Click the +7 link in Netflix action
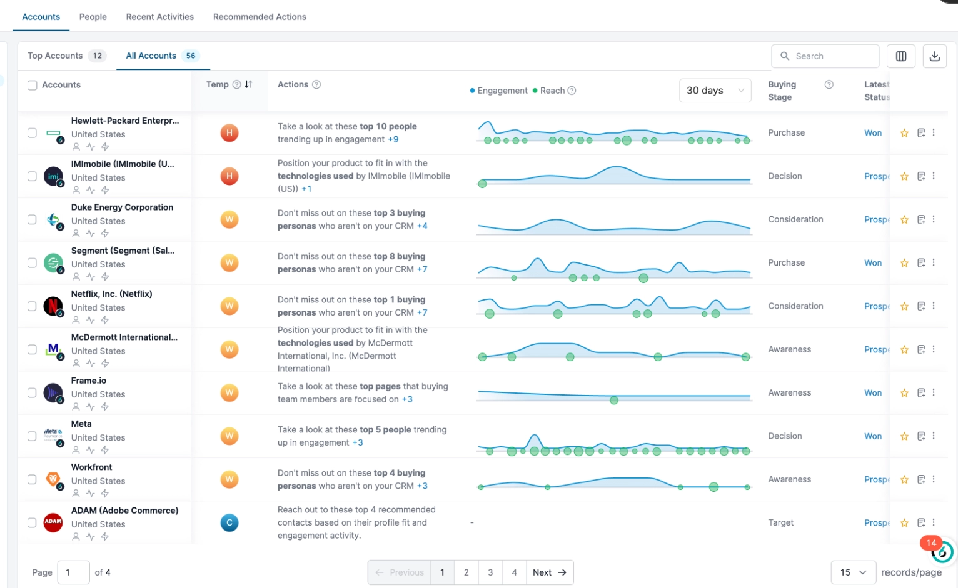This screenshot has width=958, height=588. (x=422, y=312)
